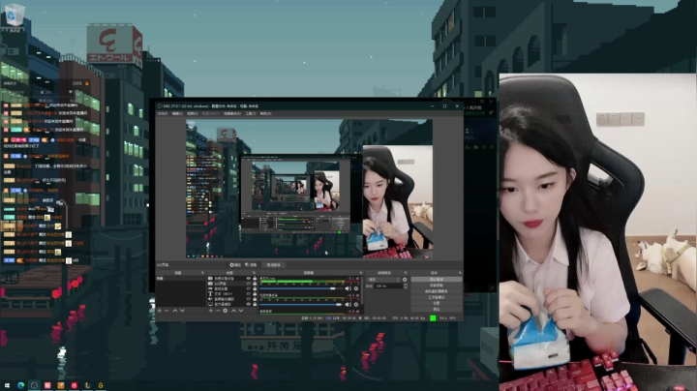The image size is (697, 391).
Task: Click the transition duration input field
Action: point(388,286)
